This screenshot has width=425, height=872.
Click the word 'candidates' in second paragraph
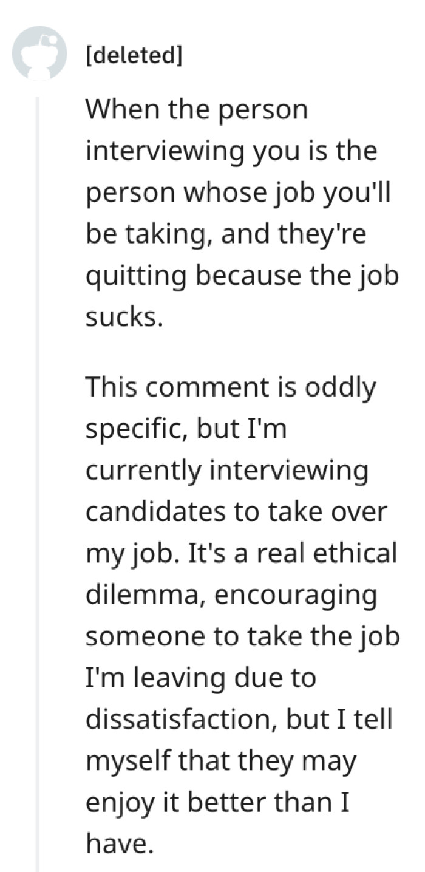152,513
